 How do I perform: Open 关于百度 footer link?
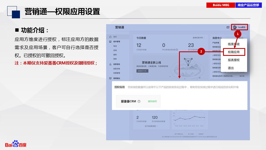(x=191, y=134)
